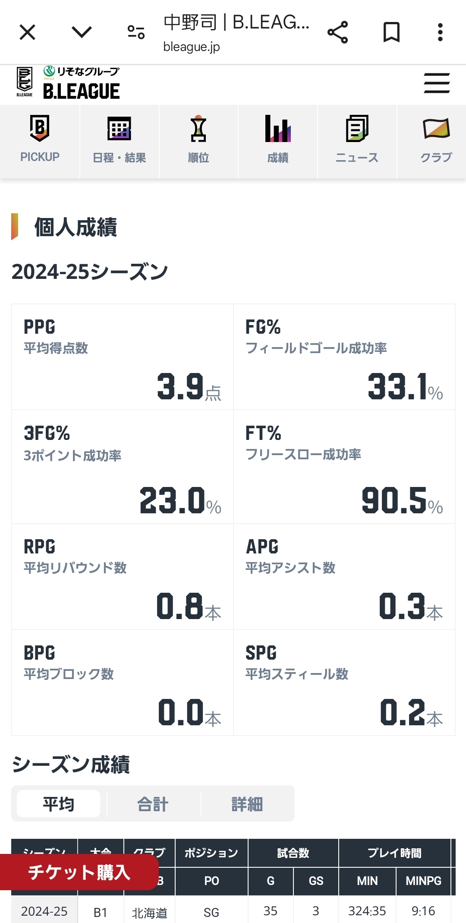
Task: Expand the downward chevron in browser bar
Action: click(82, 32)
